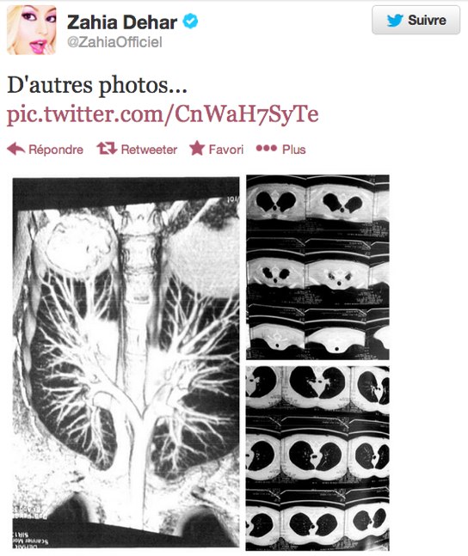Open Zahia Dehar's profile avatar
This screenshot has height=556, width=468.
pos(32,30)
